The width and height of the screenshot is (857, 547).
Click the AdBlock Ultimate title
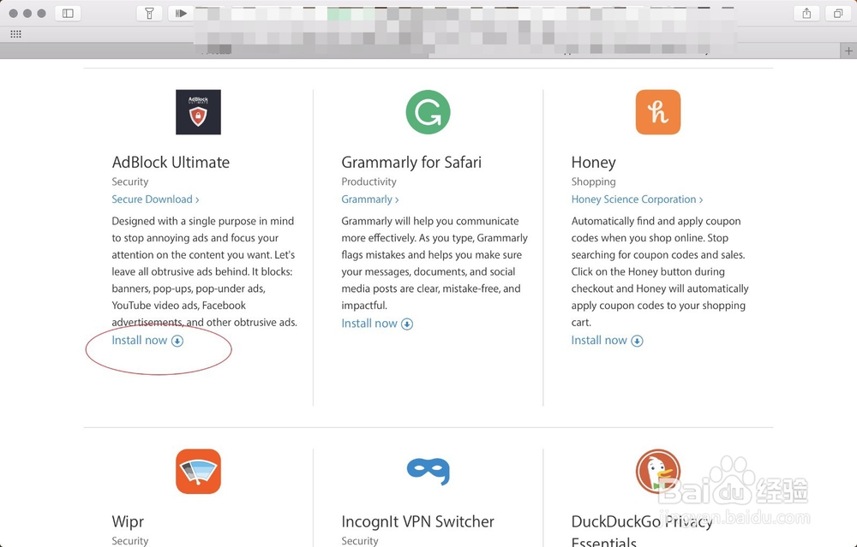click(171, 162)
